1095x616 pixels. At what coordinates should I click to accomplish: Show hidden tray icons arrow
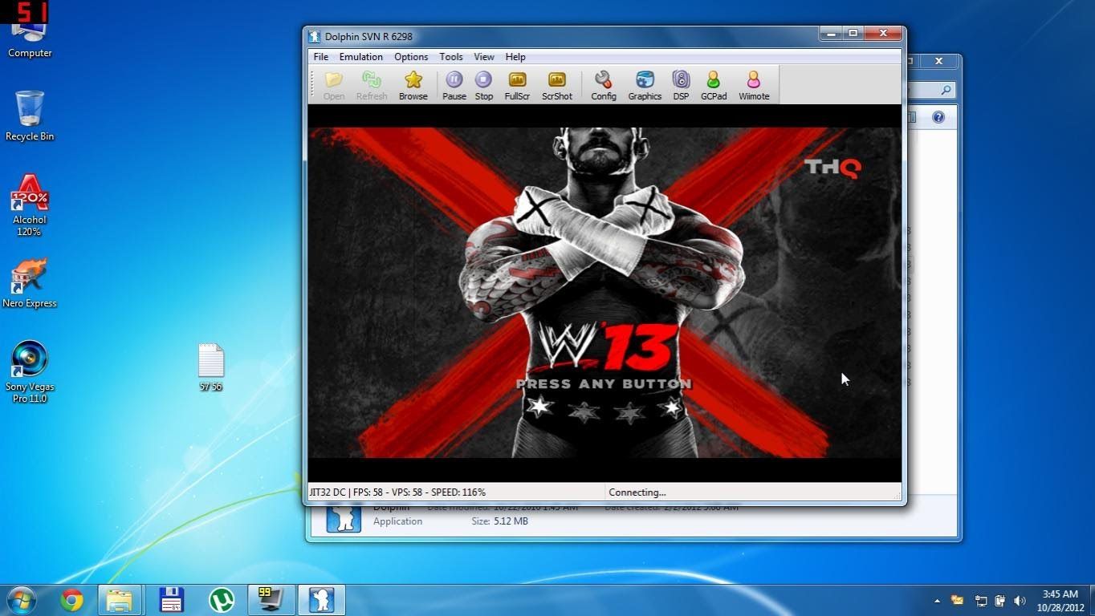tap(937, 601)
